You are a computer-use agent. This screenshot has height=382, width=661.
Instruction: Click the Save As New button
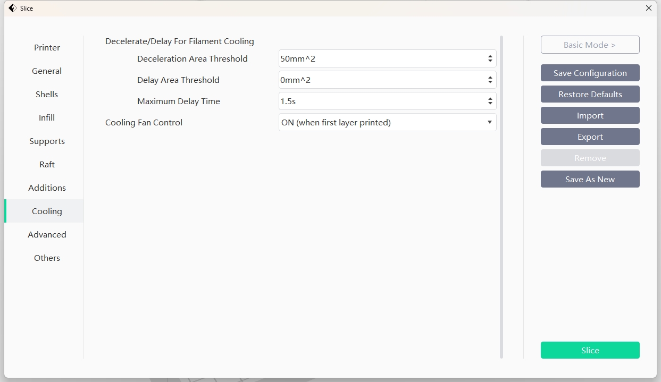pyautogui.click(x=590, y=180)
